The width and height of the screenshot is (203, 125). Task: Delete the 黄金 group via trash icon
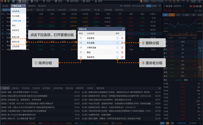122,52
